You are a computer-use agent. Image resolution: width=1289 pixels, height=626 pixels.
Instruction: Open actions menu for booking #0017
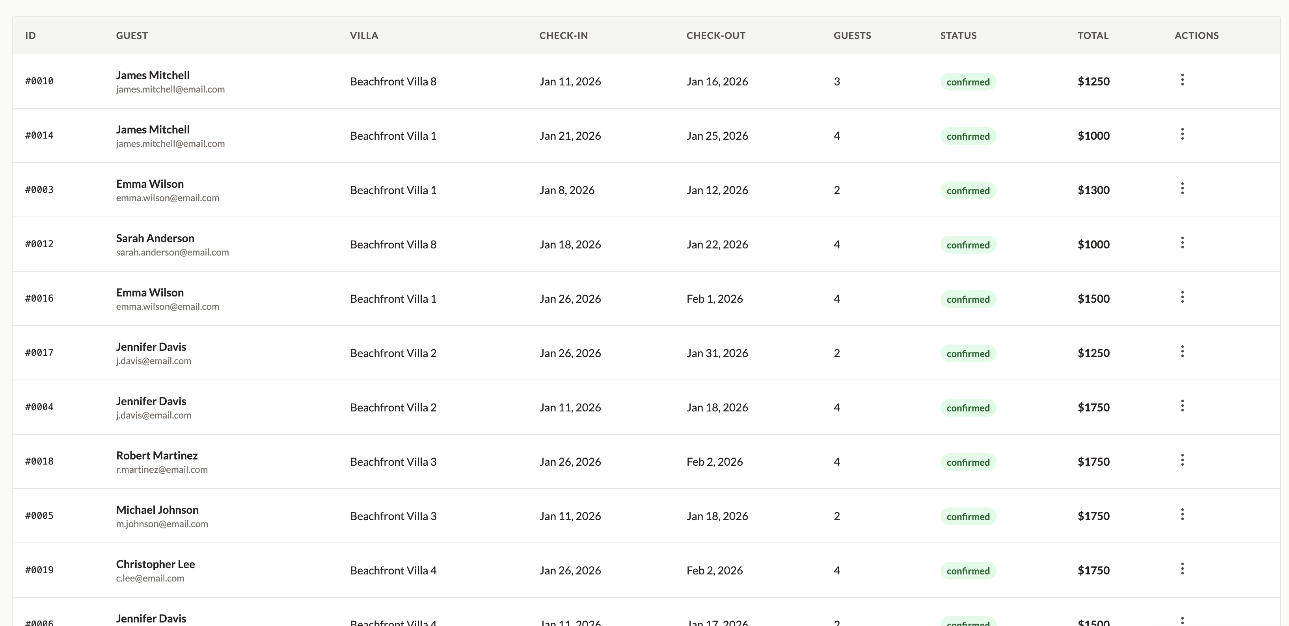[1182, 352]
